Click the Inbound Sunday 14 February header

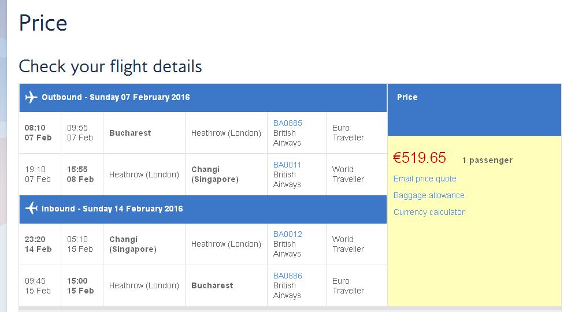pyautogui.click(x=203, y=209)
